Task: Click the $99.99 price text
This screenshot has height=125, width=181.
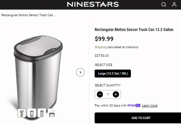Action: pos(104,39)
